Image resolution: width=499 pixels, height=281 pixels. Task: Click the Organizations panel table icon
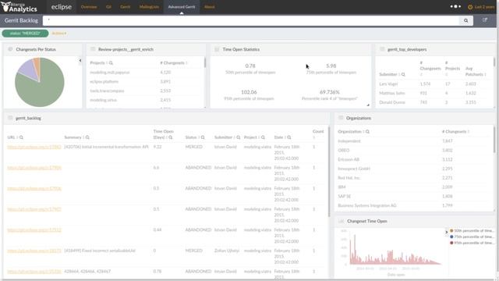tap(341, 118)
